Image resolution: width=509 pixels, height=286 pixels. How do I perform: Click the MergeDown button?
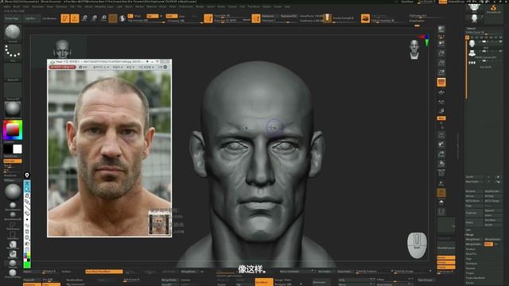(474, 239)
